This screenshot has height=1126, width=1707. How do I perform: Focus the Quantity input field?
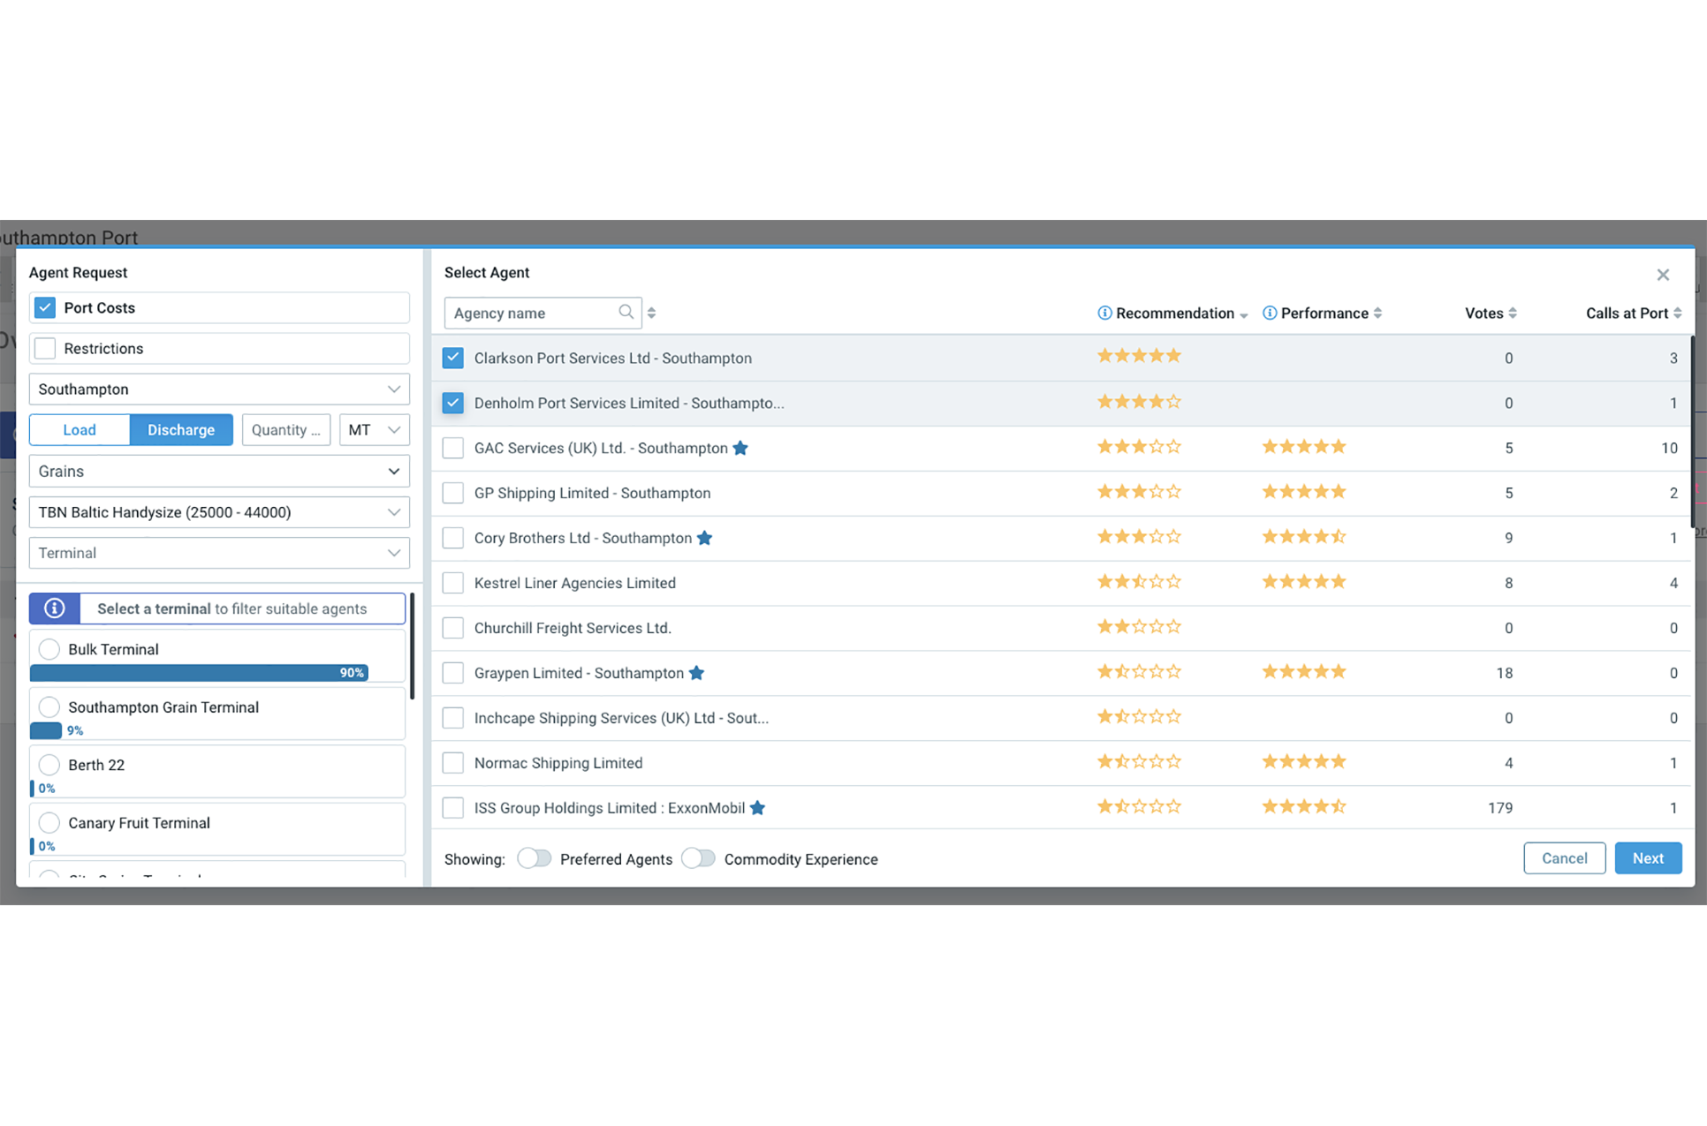[286, 430]
